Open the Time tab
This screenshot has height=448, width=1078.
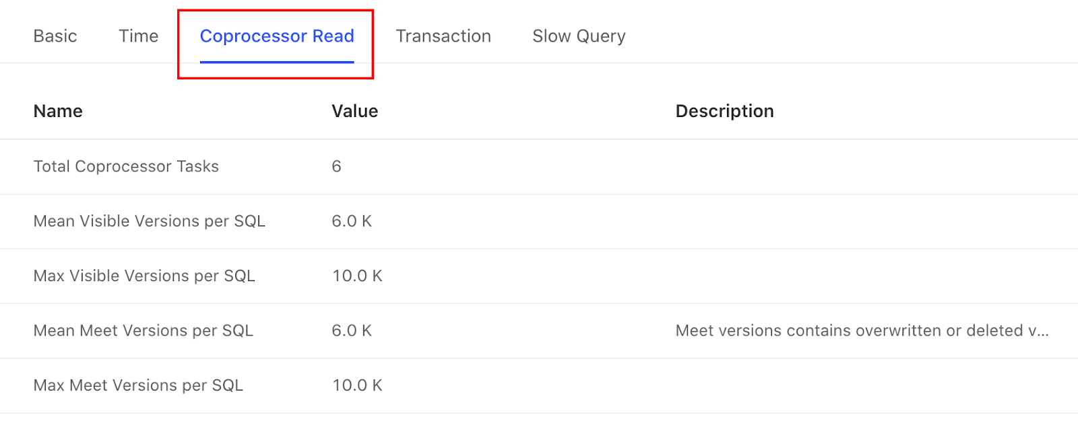[x=138, y=36]
